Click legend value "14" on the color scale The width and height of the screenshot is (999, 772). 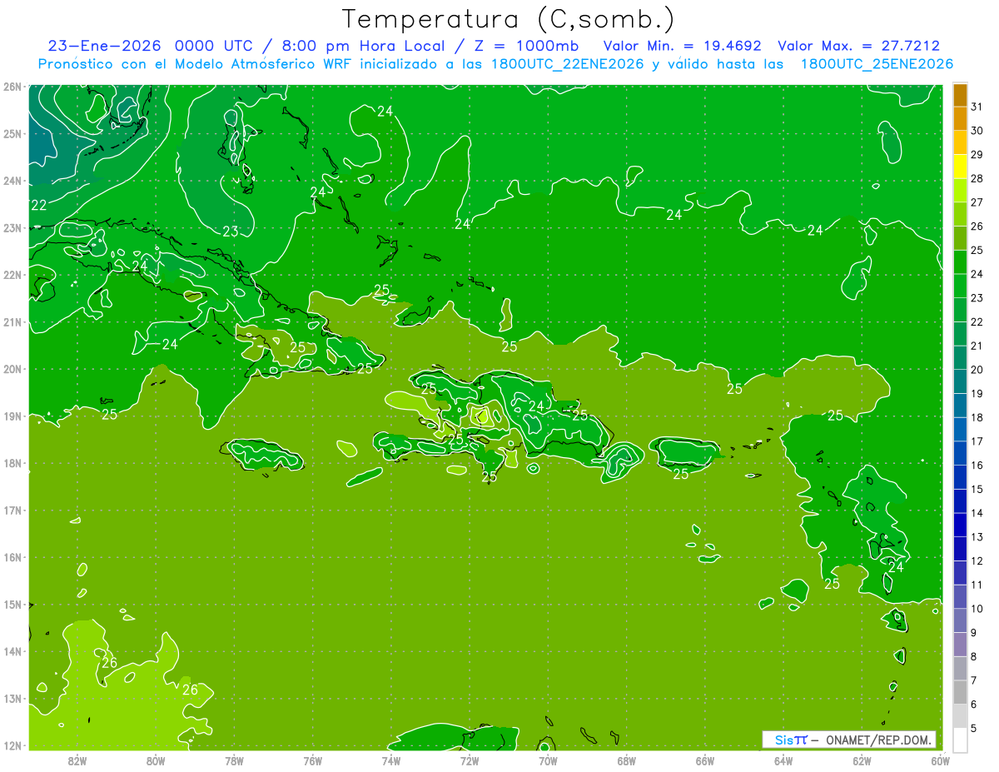pos(977,513)
